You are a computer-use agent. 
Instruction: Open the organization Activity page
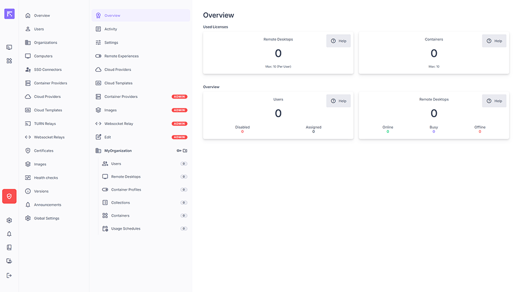pyautogui.click(x=111, y=29)
